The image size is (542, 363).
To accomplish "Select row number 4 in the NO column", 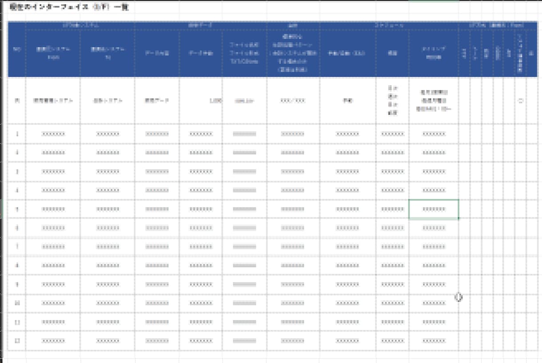I will pyautogui.click(x=17, y=190).
